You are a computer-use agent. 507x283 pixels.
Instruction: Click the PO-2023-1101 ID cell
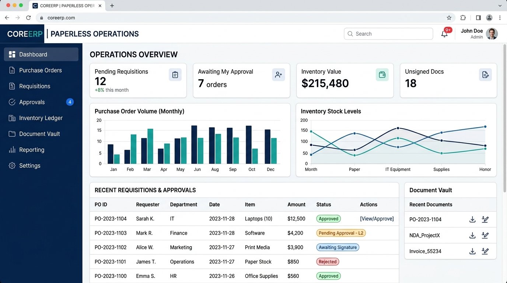110,262
